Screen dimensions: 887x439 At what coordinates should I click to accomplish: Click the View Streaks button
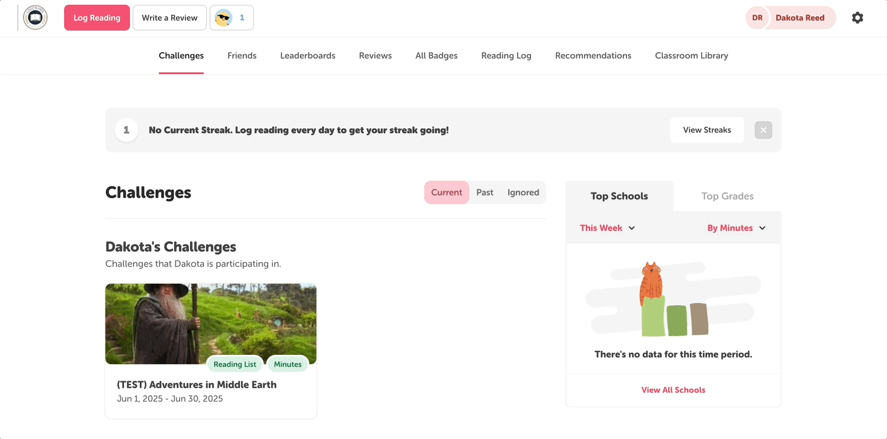click(x=706, y=130)
